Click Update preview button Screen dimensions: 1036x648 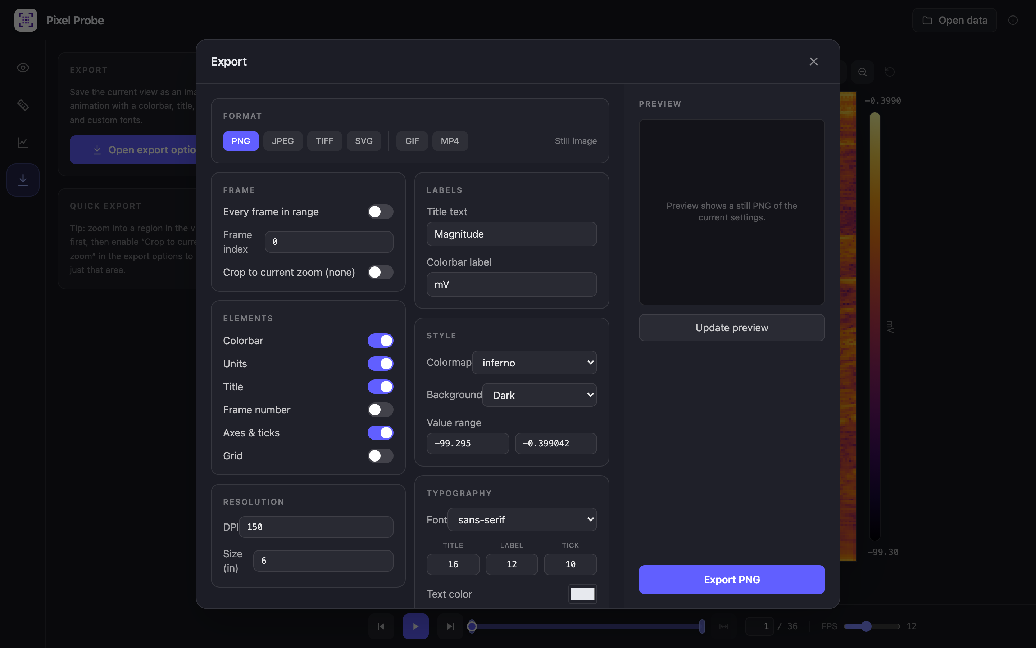[732, 328]
